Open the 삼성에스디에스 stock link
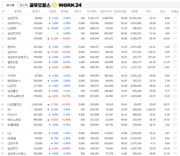 [x=17, y=154]
